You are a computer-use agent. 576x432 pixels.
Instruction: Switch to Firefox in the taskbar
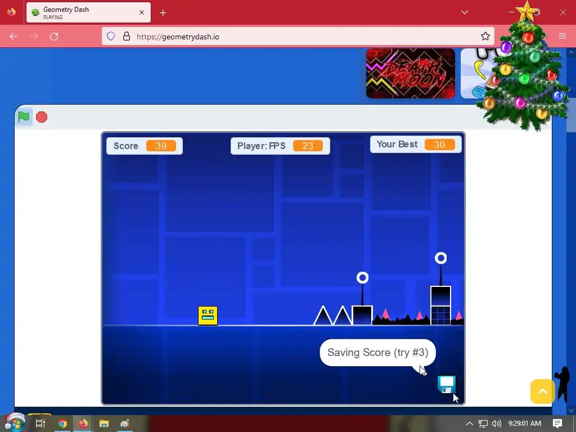[x=83, y=424]
